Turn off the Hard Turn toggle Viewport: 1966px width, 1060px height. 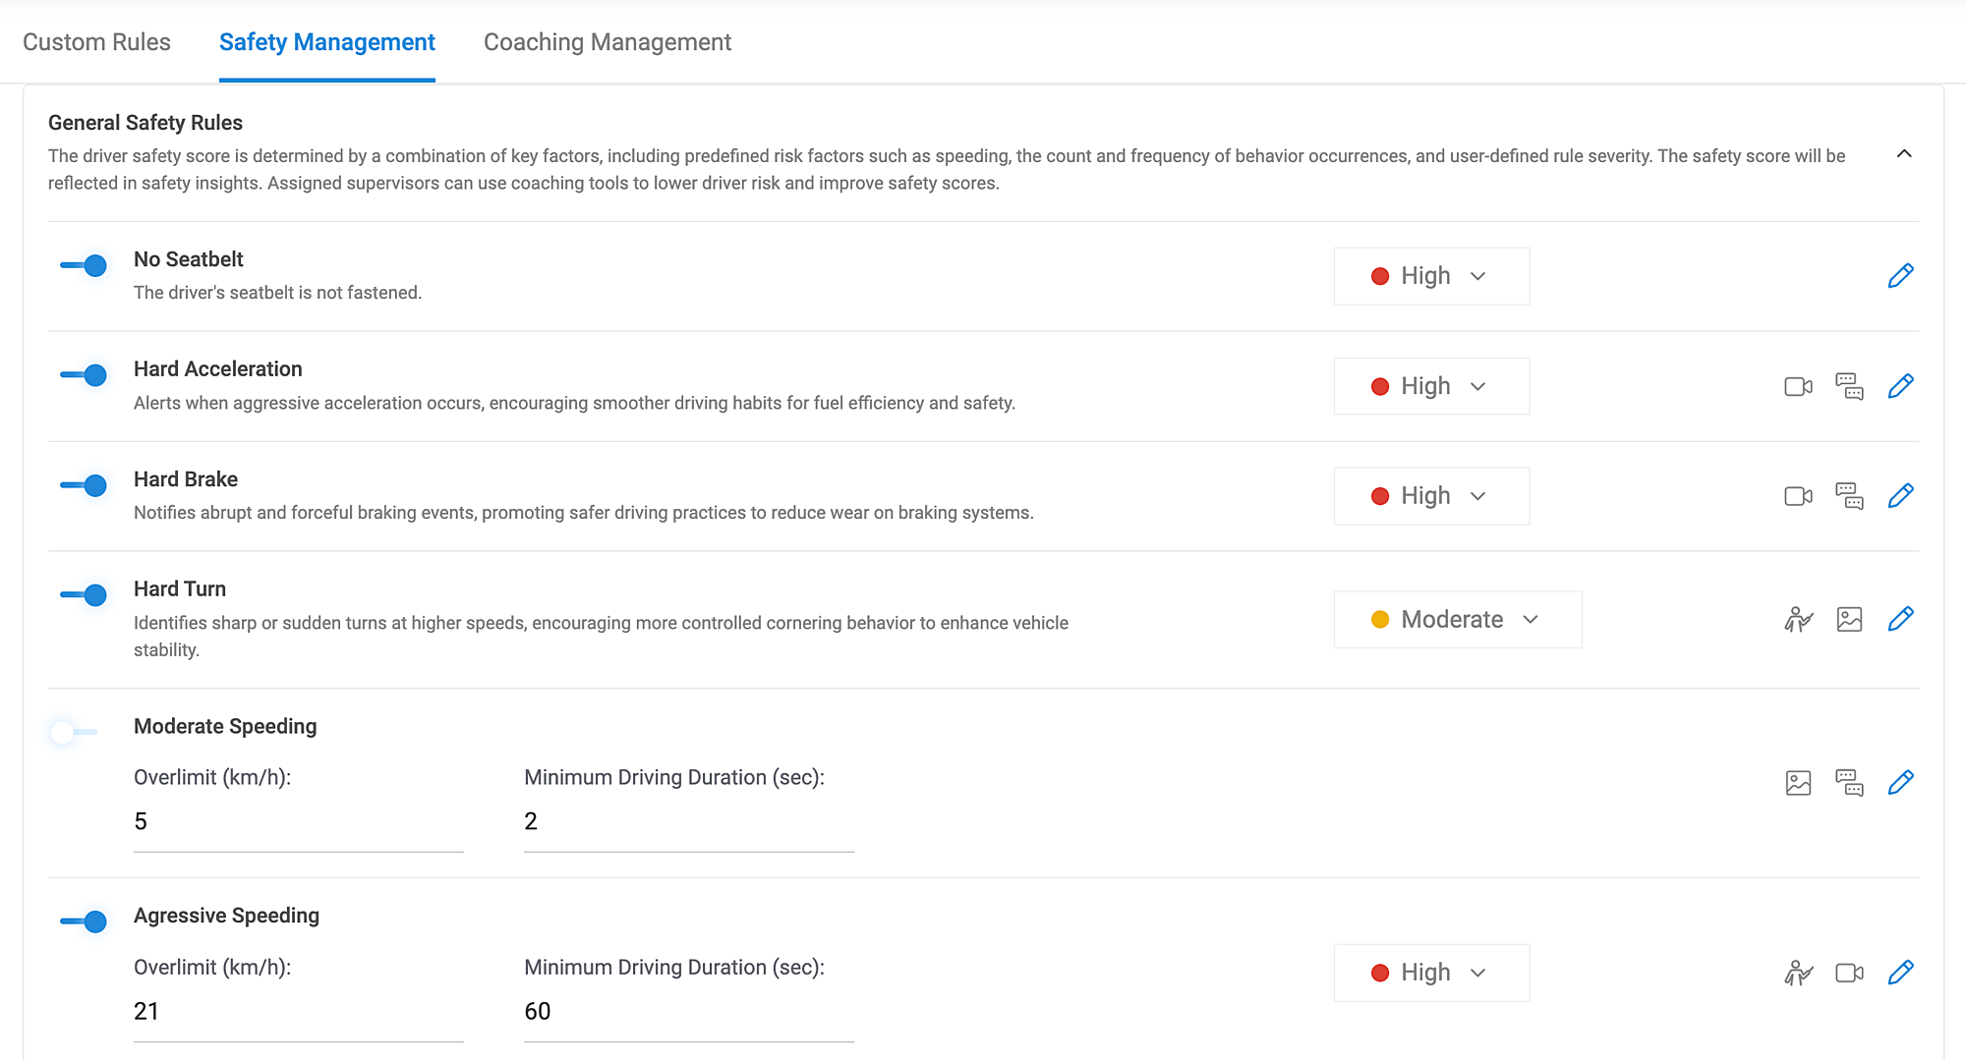84,595
